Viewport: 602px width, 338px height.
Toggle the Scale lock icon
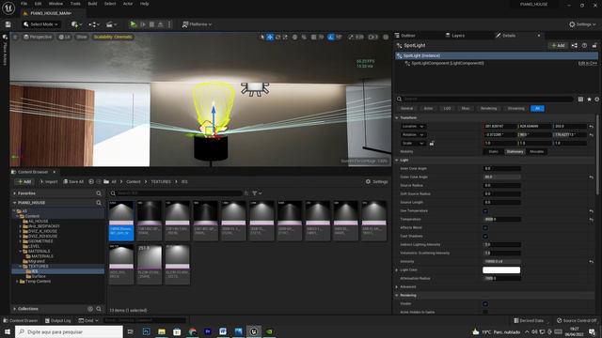[432, 143]
